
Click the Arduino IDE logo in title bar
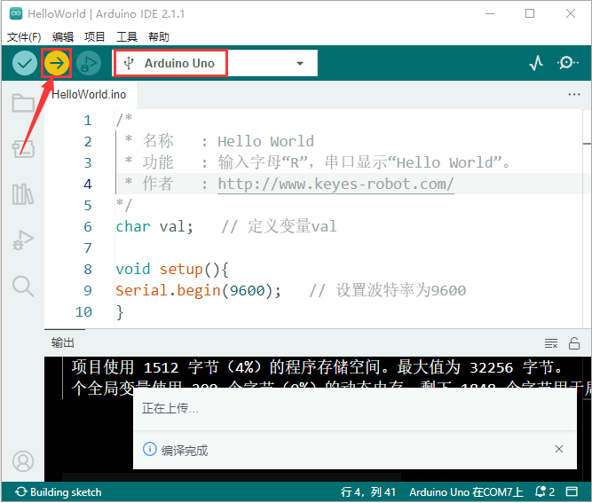(16, 13)
